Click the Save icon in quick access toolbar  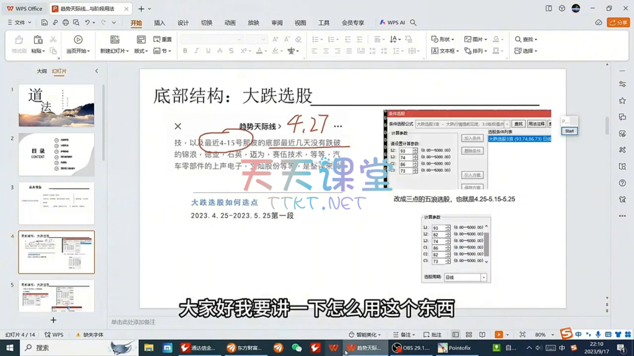pos(44,23)
